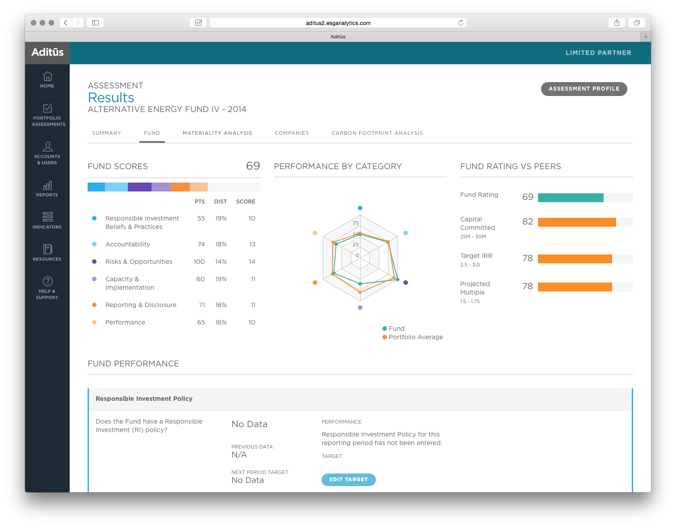
Task: Select the Fund tab
Action: (152, 133)
